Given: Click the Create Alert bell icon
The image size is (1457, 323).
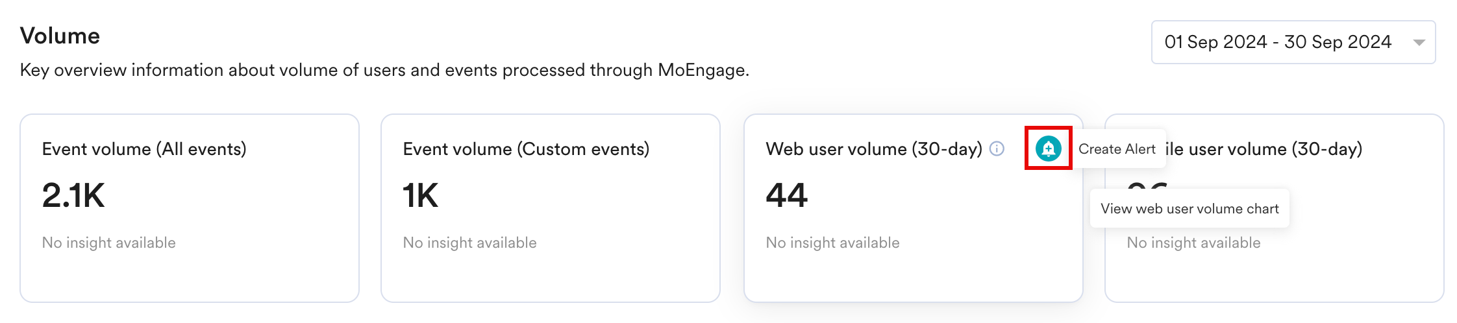Looking at the screenshot, I should pyautogui.click(x=1048, y=149).
